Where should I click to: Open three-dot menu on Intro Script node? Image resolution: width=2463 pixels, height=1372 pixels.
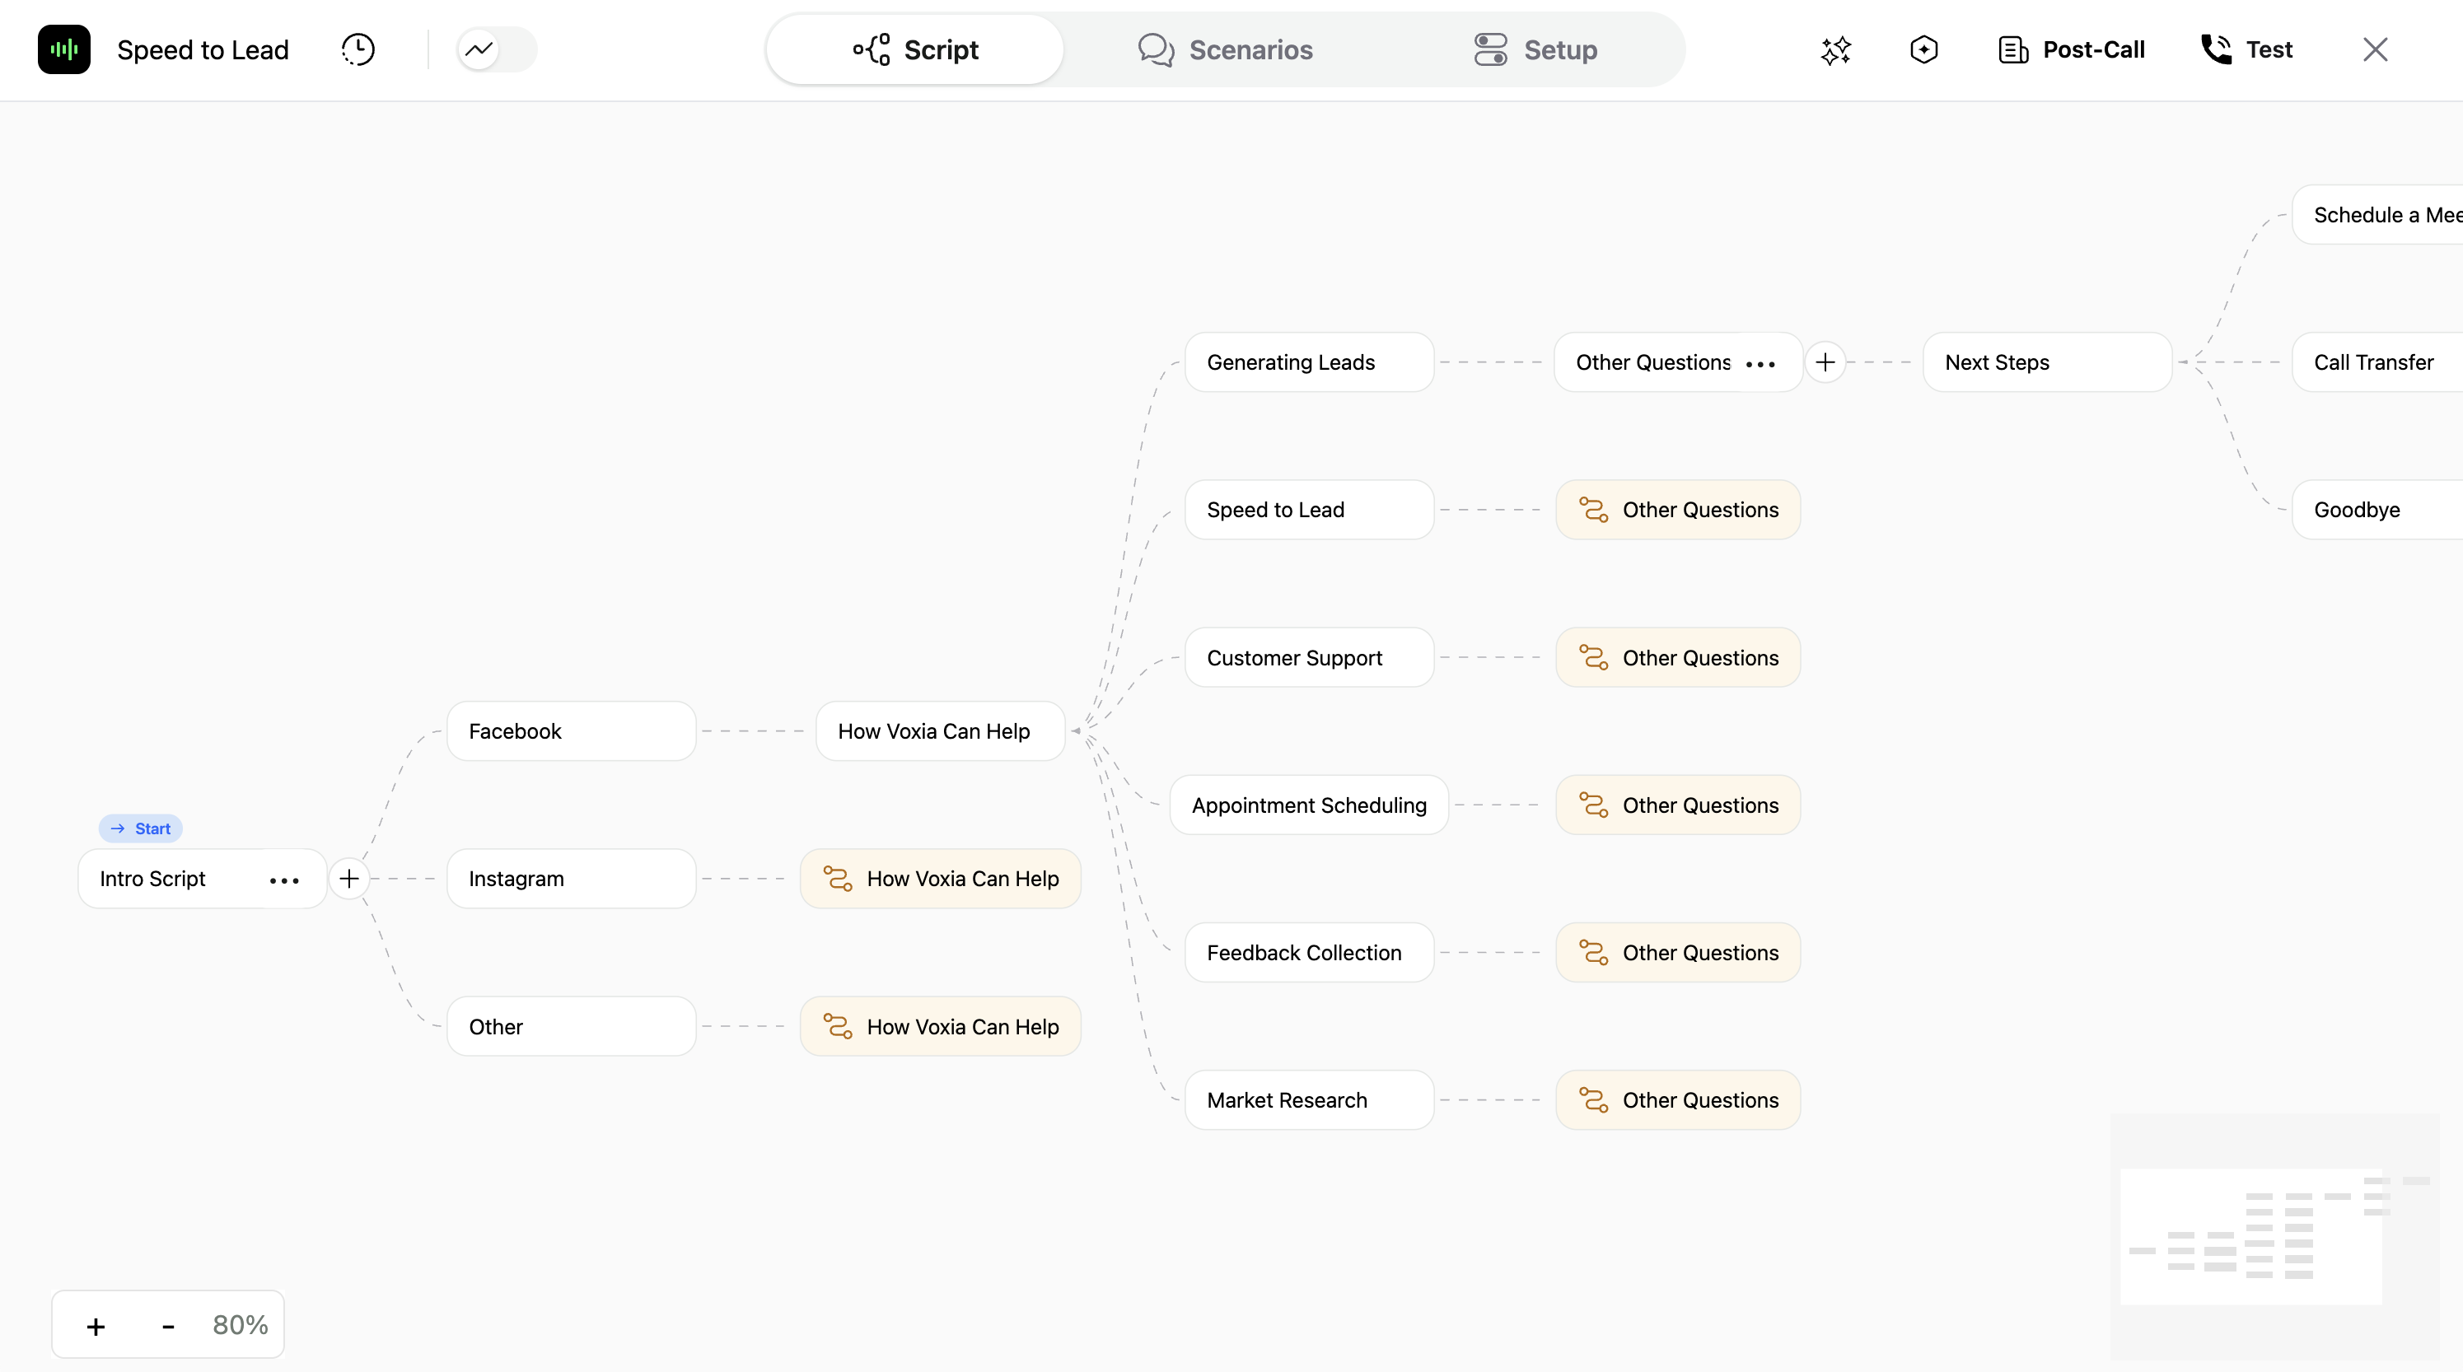pos(284,880)
